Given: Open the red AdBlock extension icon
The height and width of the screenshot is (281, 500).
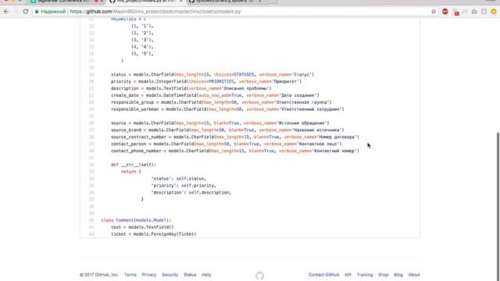Looking at the screenshot, I should (445, 12).
